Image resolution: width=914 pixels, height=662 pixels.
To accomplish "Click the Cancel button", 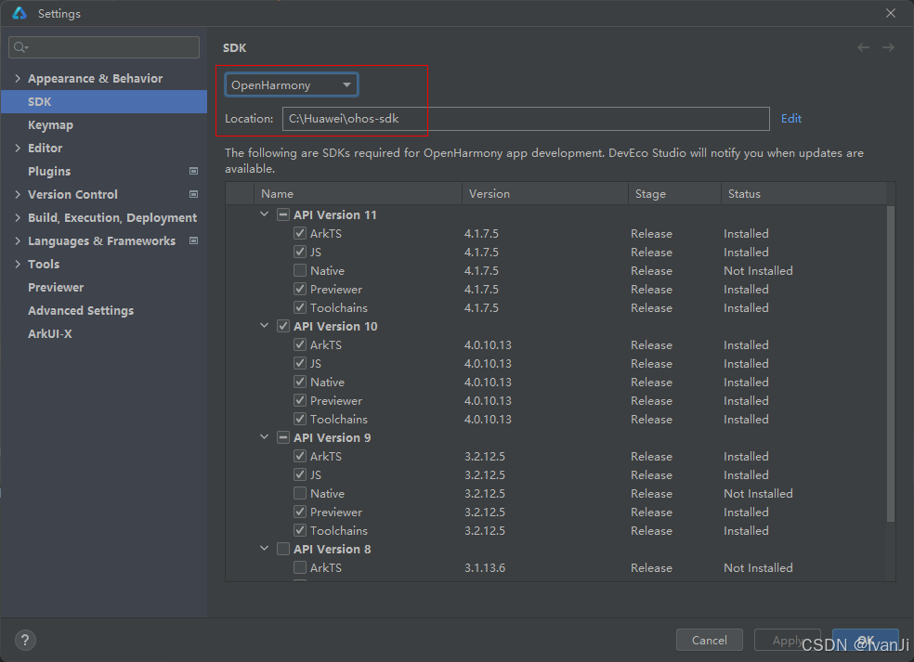I will click(710, 641).
